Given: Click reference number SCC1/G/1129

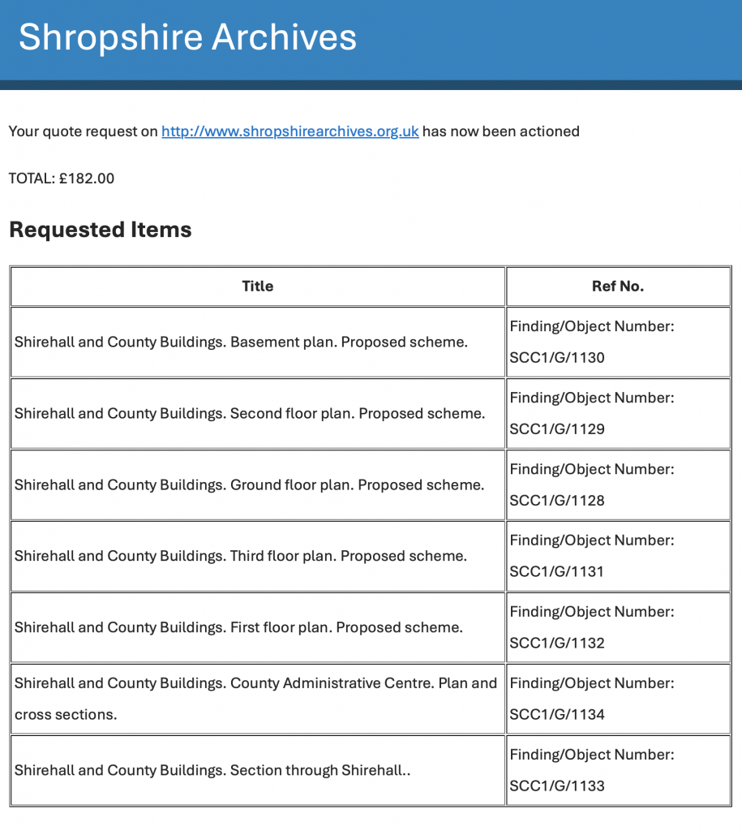Looking at the screenshot, I should 557,429.
